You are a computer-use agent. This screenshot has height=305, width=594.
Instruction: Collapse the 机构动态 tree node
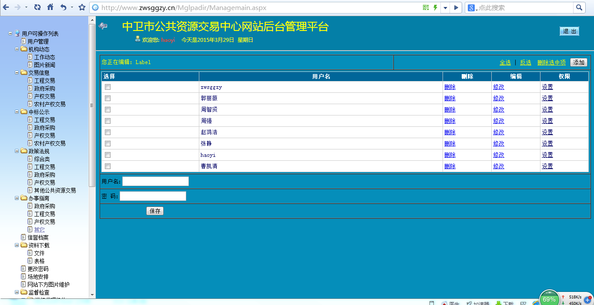[17, 49]
